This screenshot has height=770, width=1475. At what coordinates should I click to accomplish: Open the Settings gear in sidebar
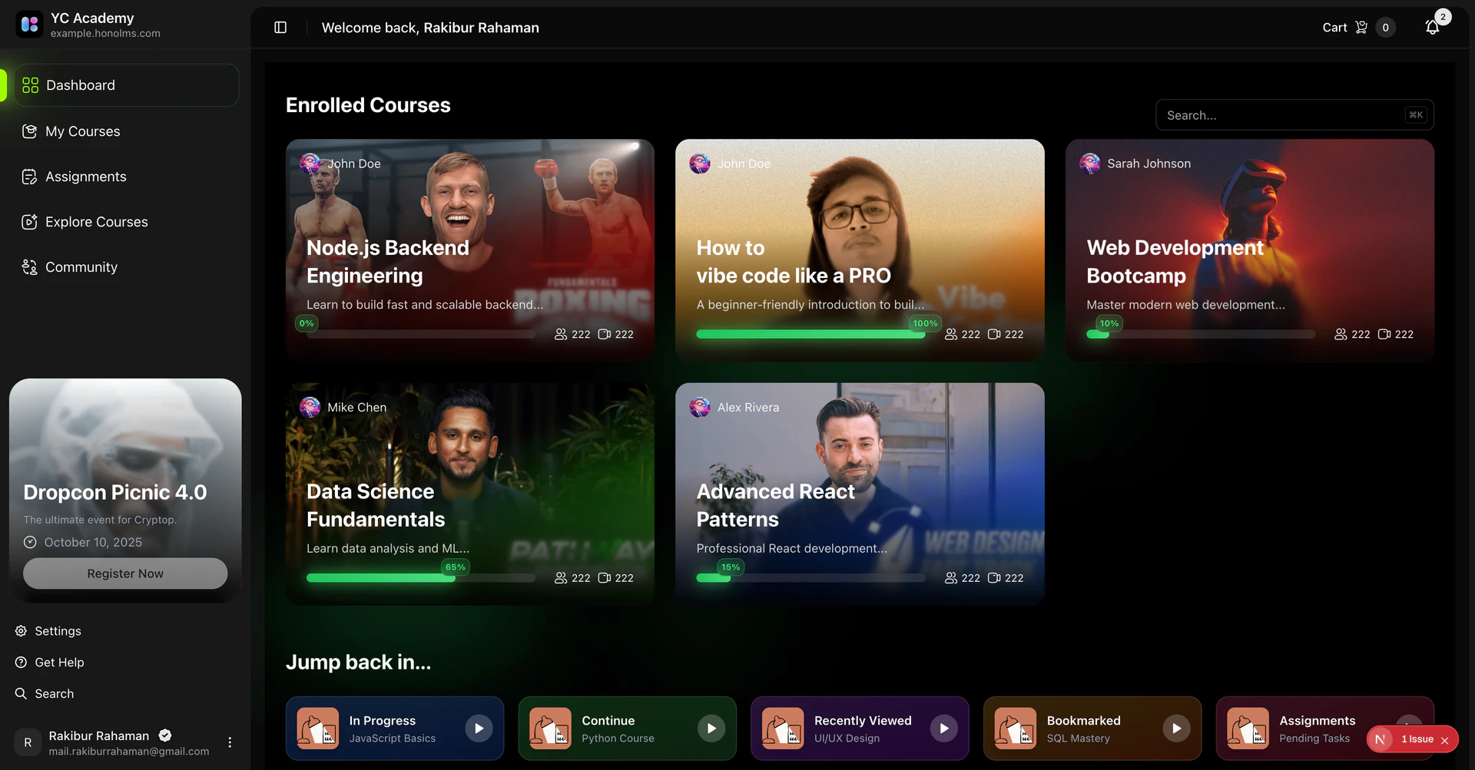coord(21,631)
